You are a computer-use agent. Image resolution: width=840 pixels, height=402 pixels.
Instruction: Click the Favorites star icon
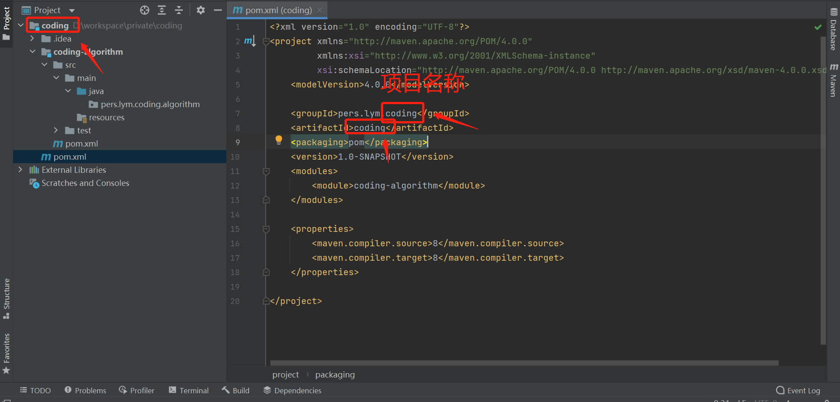(6, 371)
